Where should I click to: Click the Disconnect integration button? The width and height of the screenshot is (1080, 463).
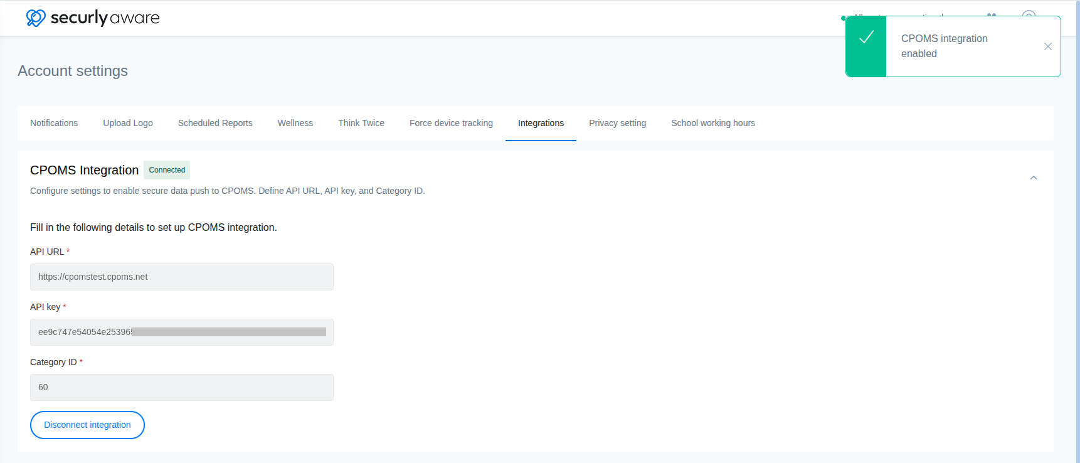coord(87,425)
